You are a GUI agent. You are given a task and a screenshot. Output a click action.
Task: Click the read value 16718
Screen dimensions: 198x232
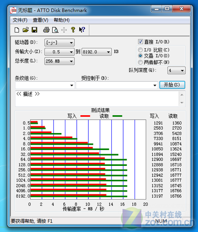(x=176, y=165)
